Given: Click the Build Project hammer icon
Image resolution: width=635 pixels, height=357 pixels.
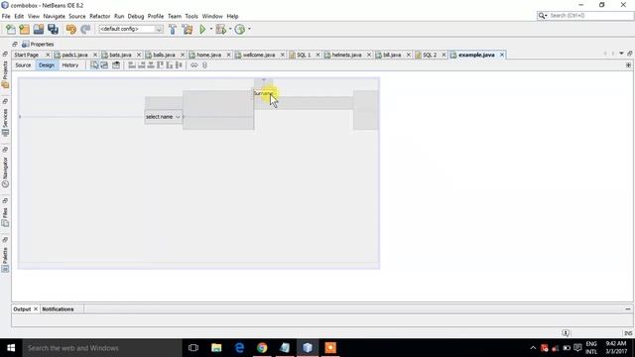Looking at the screenshot, I should [173, 29].
